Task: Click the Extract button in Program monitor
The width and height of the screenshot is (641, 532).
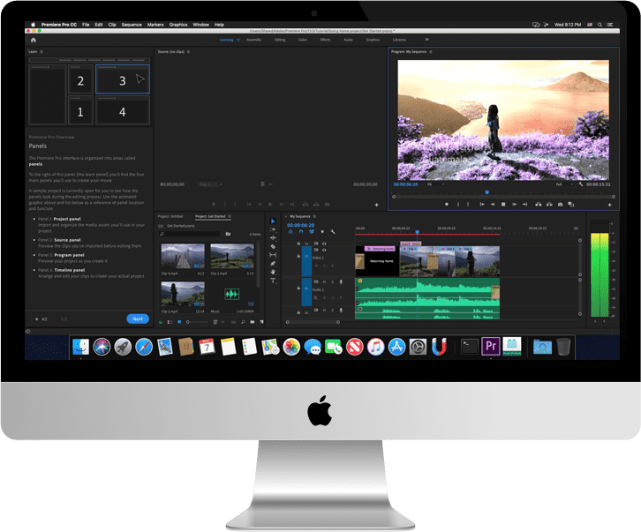Action: pos(549,205)
